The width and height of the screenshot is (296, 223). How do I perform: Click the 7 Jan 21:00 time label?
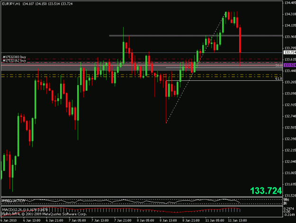(x=123, y=220)
